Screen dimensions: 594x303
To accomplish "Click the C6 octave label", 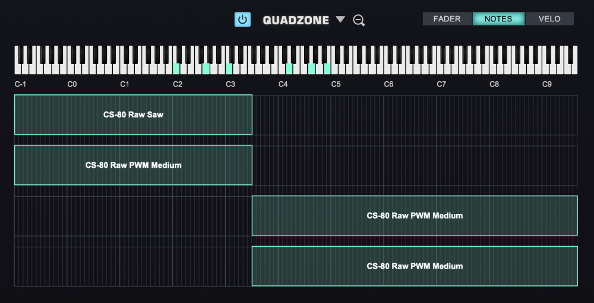I will tap(388, 84).
